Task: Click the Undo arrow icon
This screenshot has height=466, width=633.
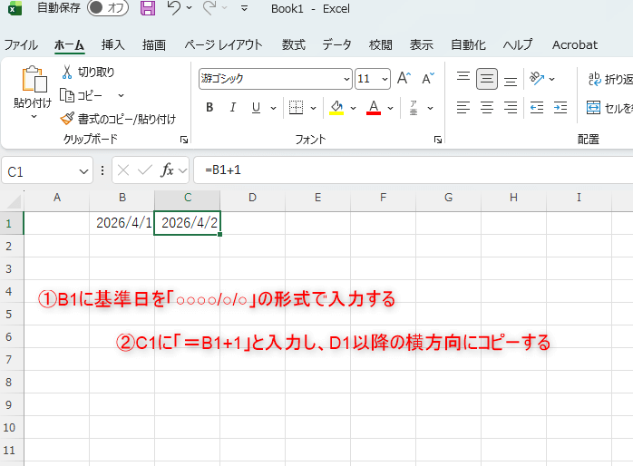Action: click(174, 8)
